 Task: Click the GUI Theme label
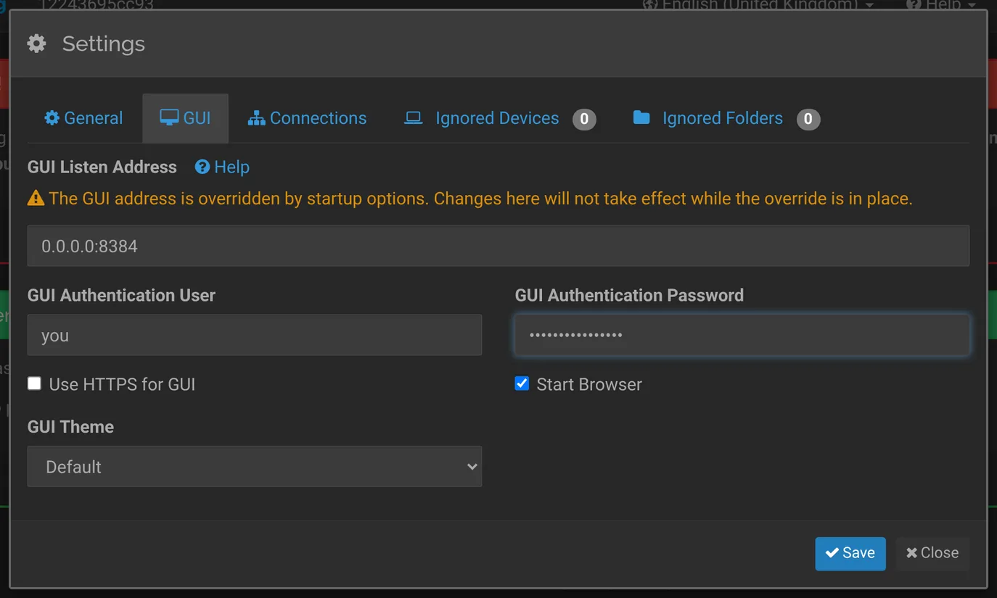point(70,427)
